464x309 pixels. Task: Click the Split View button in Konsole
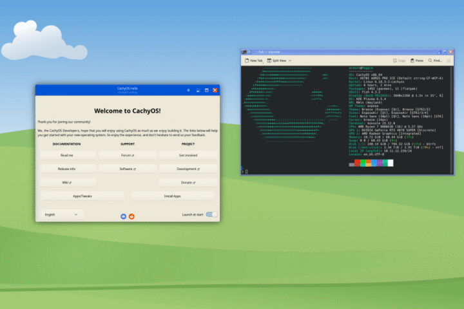tap(276, 61)
